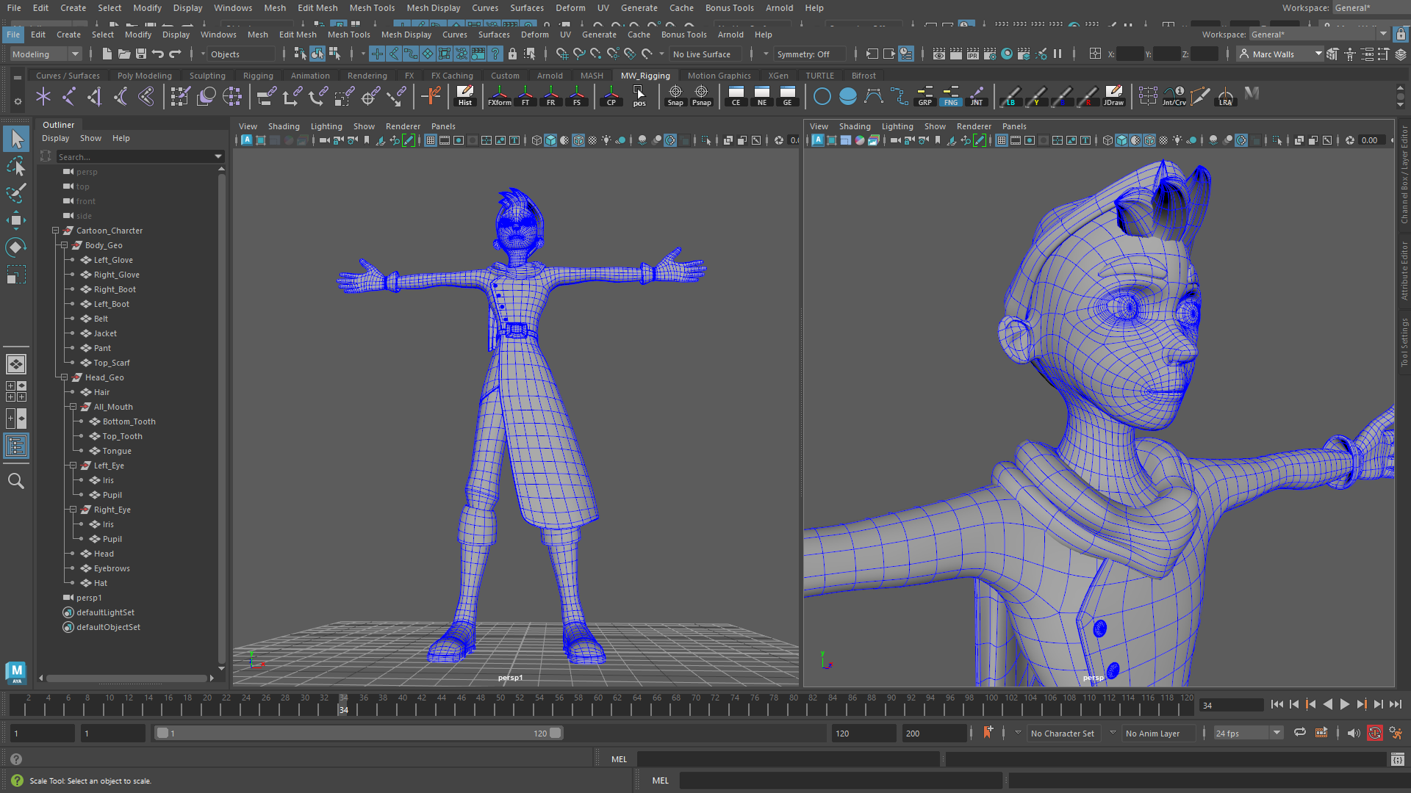
Task: Click the Paint Selection tool
Action: pyautogui.click(x=15, y=193)
